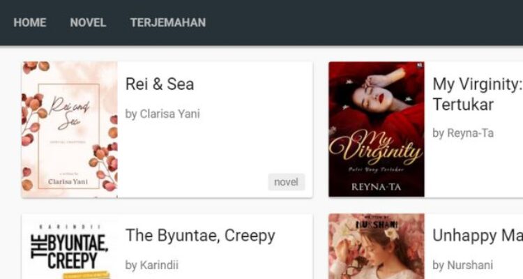Click the REYNA-TA name on red cover
This screenshot has width=523, height=279.
pyautogui.click(x=377, y=187)
